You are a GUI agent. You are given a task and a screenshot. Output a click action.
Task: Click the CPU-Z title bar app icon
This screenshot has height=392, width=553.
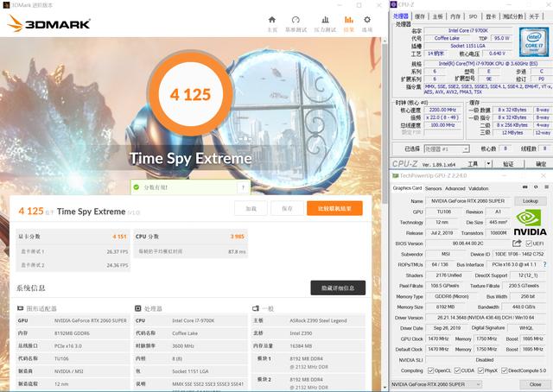(394, 4)
